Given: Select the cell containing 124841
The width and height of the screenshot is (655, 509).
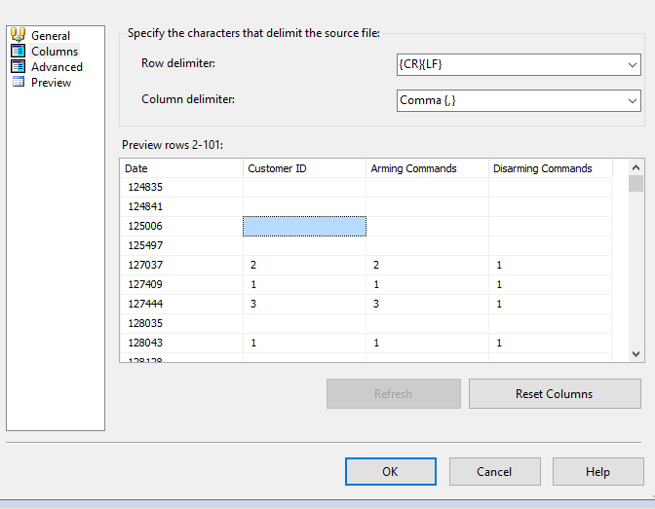Looking at the screenshot, I should click(x=181, y=206).
